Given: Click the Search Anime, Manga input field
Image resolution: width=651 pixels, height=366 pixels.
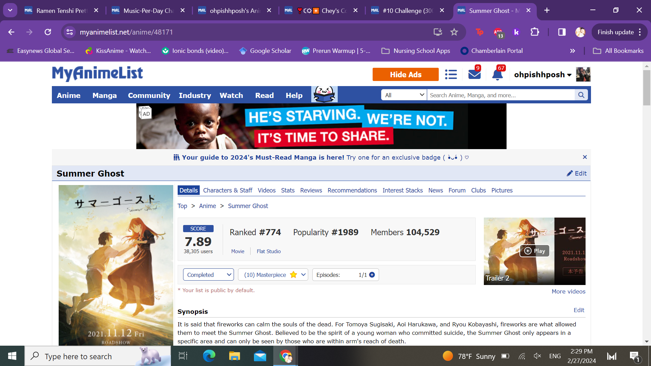Looking at the screenshot, I should coord(501,95).
